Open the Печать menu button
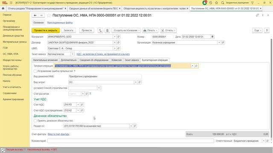 pos(150,30)
